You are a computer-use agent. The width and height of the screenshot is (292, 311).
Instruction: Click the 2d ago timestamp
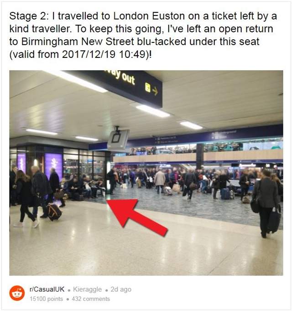pyautogui.click(x=121, y=290)
